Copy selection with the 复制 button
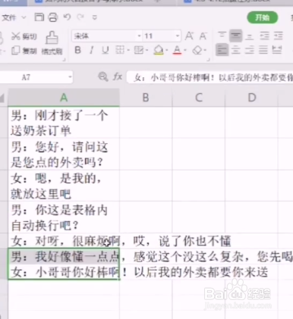The image size is (293, 319). [x=24, y=51]
